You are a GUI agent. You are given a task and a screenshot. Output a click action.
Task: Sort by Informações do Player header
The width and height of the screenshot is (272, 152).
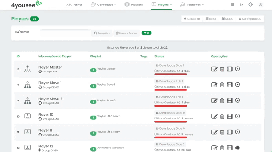55,56
